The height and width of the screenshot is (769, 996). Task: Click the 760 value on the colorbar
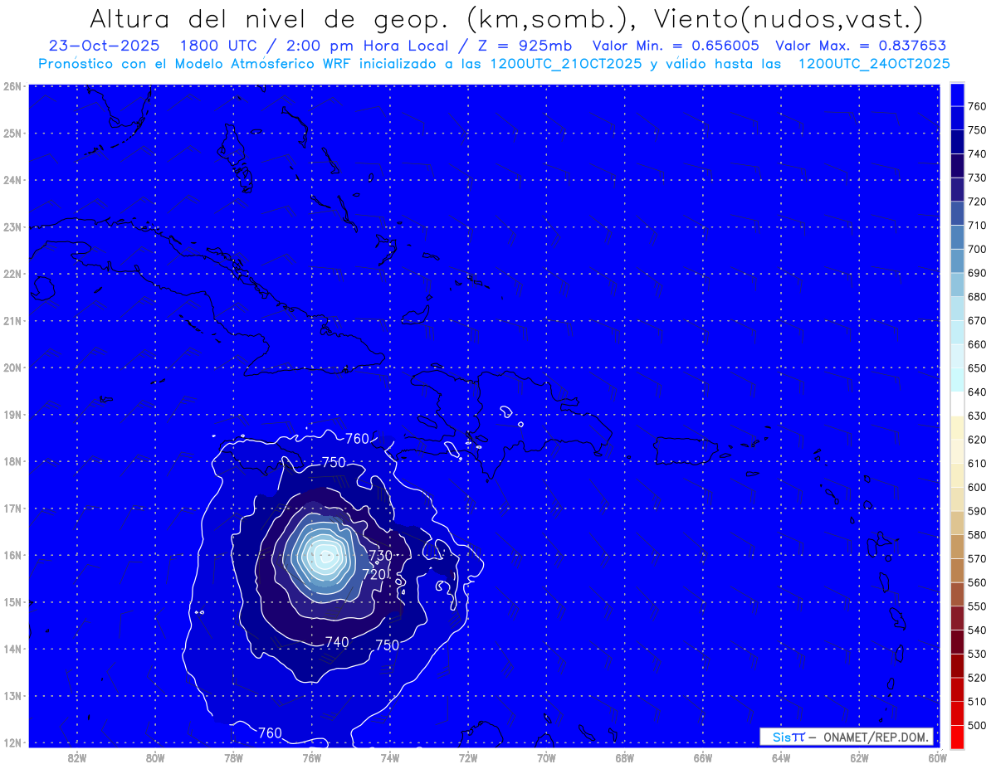(x=977, y=106)
